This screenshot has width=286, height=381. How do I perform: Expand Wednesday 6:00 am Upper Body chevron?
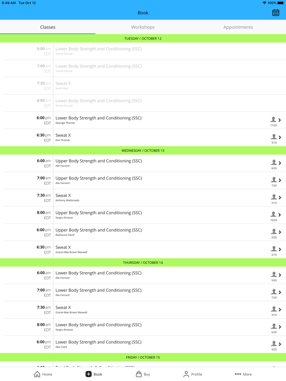tap(280, 163)
